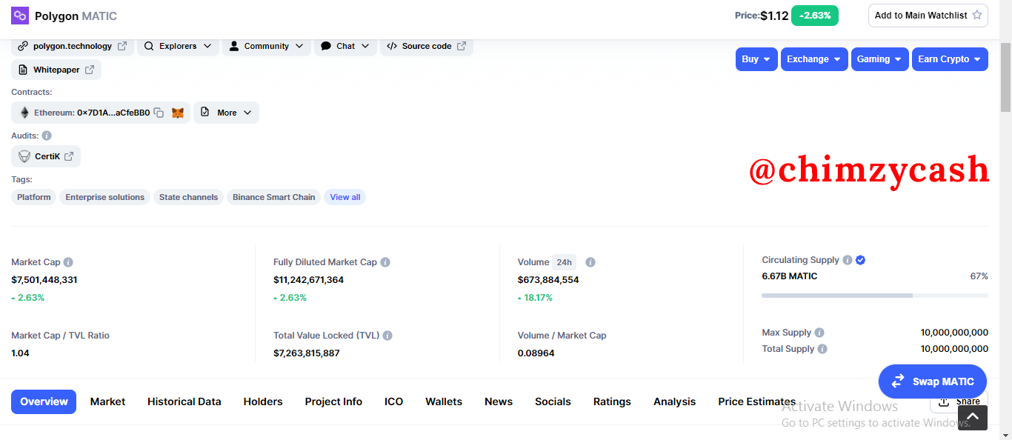Click the Swap MATIC button

pos(933,381)
